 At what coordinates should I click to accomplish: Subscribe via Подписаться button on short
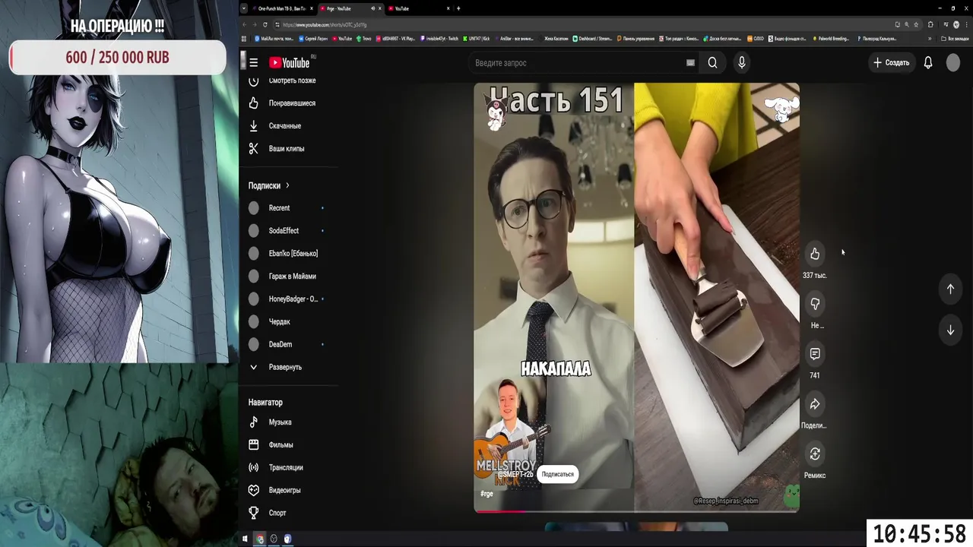[x=558, y=474]
